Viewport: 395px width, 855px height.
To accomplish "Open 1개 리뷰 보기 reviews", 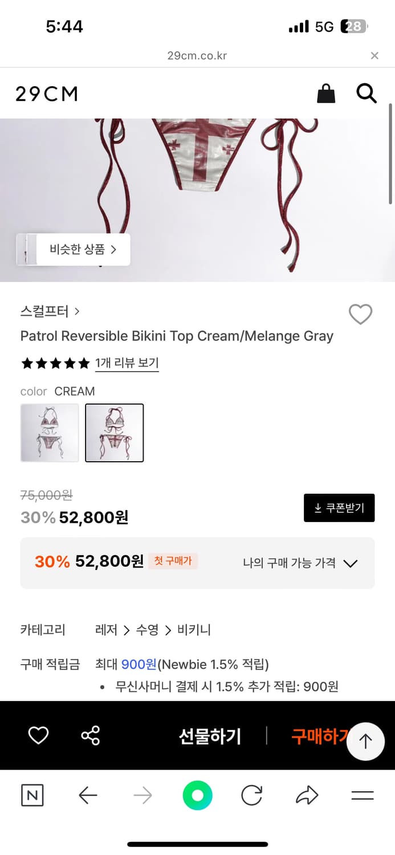I will (x=127, y=363).
